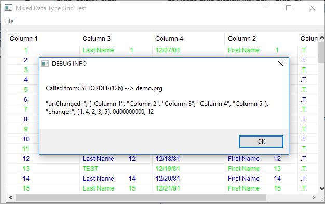This screenshot has height=204, width=325.
Task: Select the Column 1 cell with value 13
Action: coord(26,169)
